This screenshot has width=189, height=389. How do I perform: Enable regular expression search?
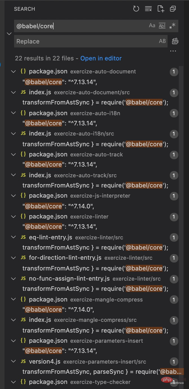coord(173,26)
